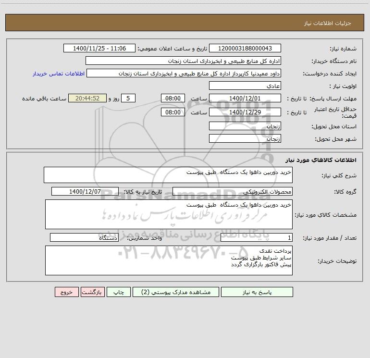The height and width of the screenshot is (358, 370).
Task: Click the نام دستگاه خریدار label
Action: [x=334, y=61]
